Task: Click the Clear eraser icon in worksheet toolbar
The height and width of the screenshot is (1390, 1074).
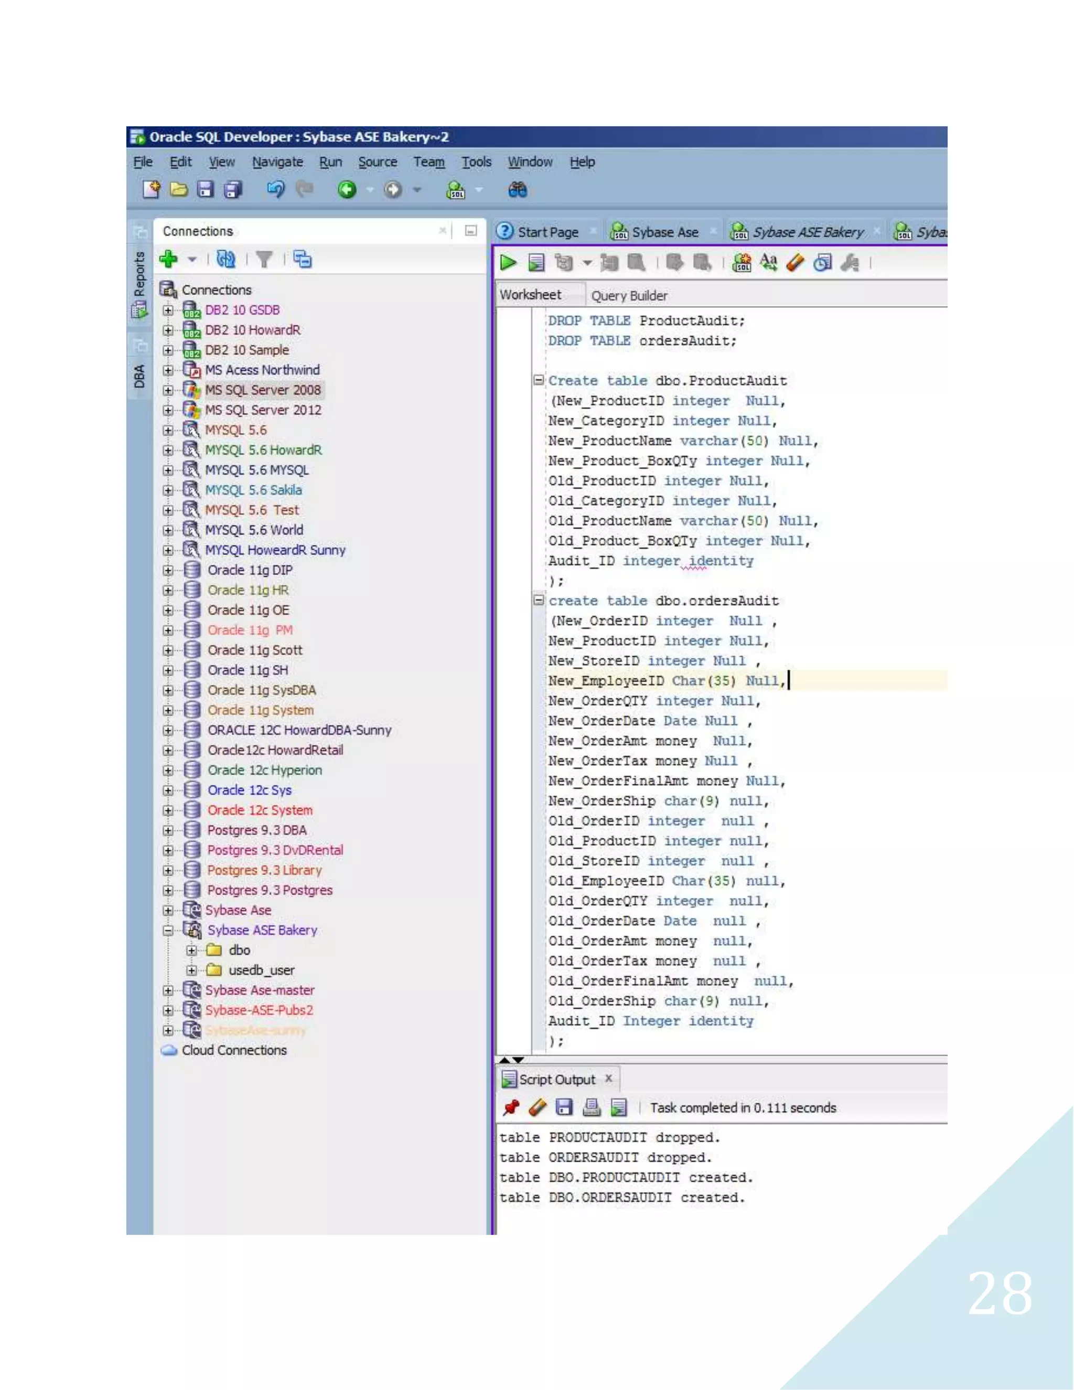Action: click(x=796, y=262)
